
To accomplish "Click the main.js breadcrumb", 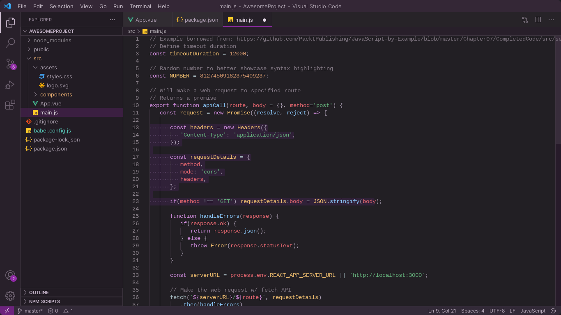I will [x=154, y=31].
